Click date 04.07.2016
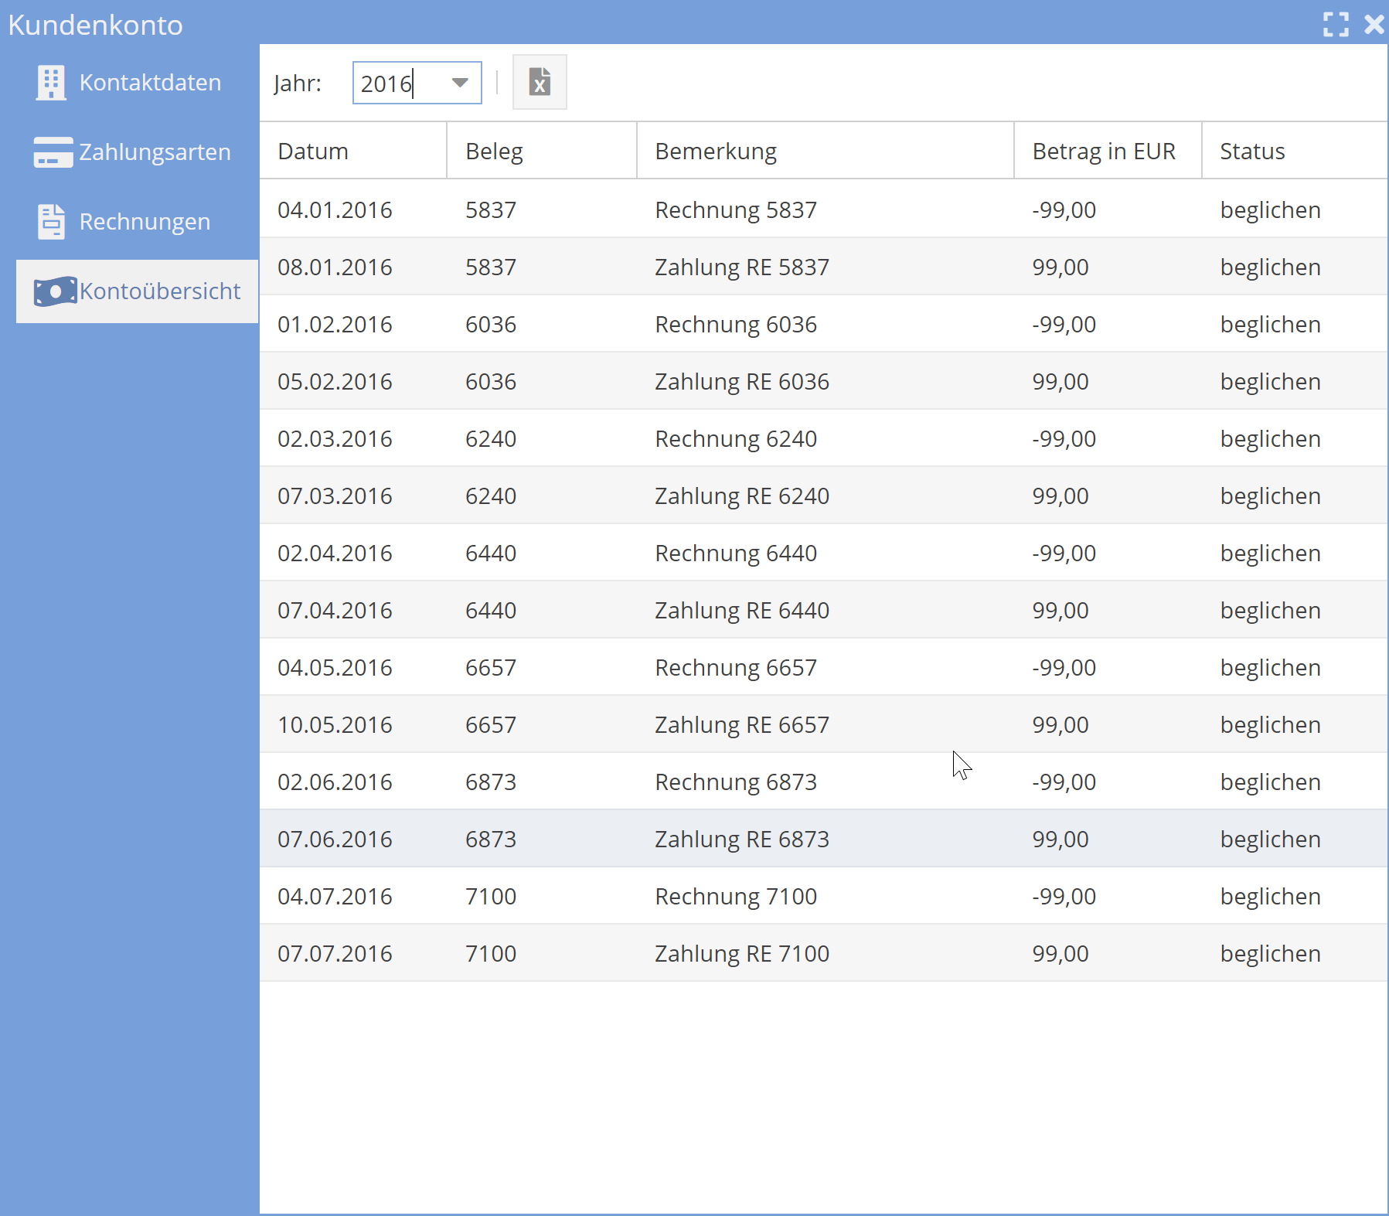The image size is (1389, 1216). tap(335, 896)
